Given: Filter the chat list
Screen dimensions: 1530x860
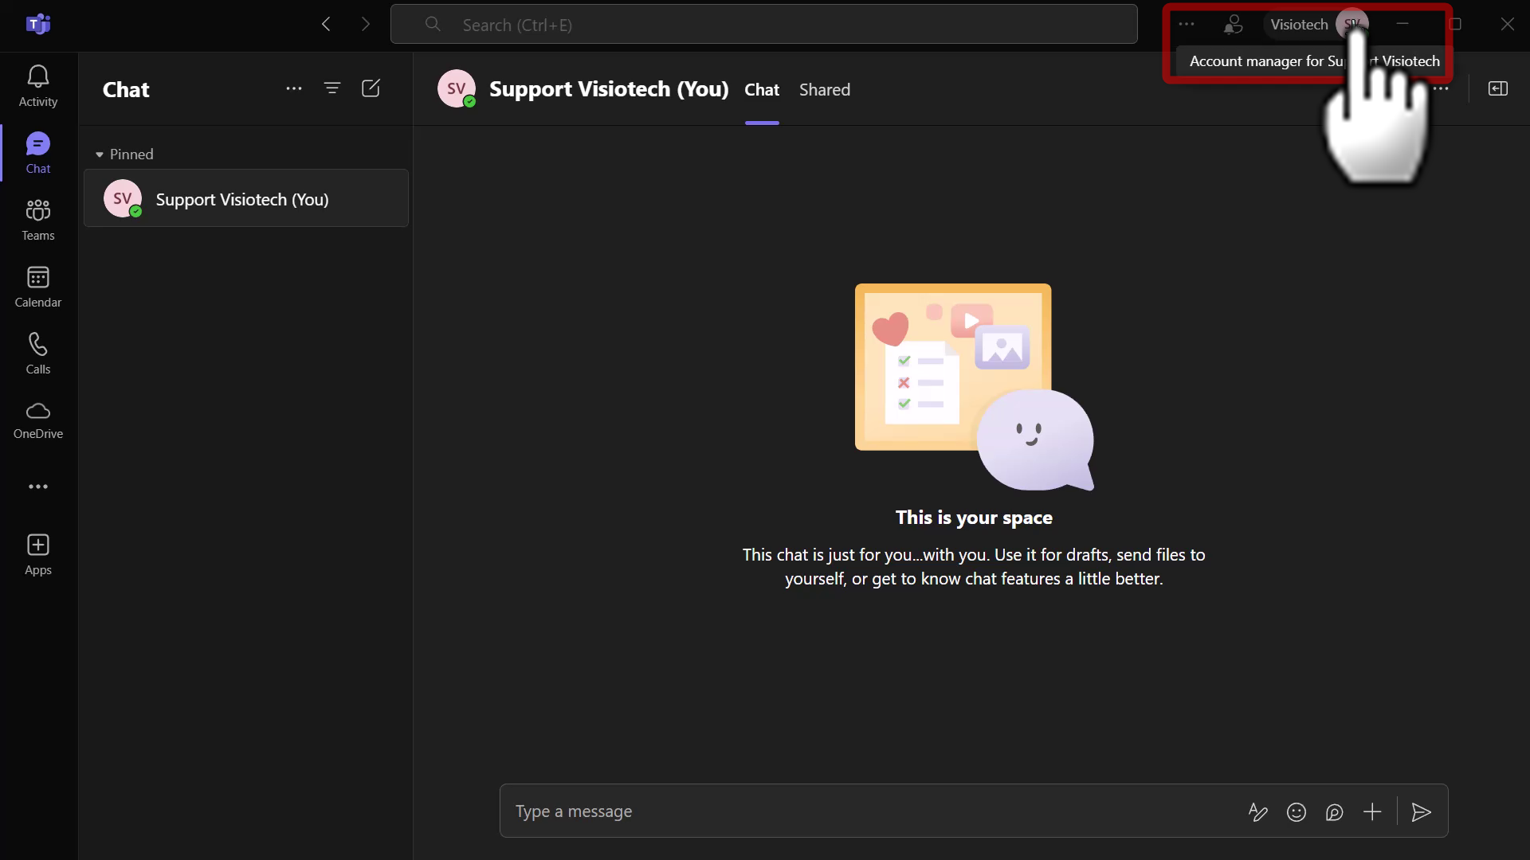Looking at the screenshot, I should tap(332, 88).
